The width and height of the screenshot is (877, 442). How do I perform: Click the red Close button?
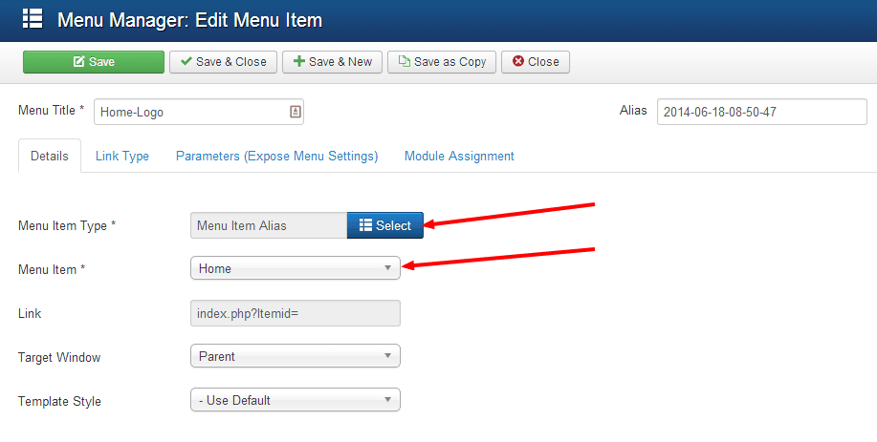coord(536,62)
